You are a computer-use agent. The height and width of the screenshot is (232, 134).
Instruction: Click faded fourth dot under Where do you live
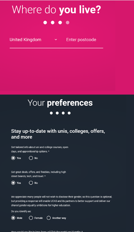tap(68, 22)
